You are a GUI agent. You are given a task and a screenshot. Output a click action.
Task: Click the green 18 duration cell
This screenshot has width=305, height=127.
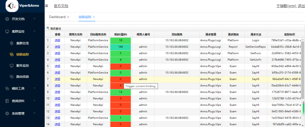click(121, 40)
